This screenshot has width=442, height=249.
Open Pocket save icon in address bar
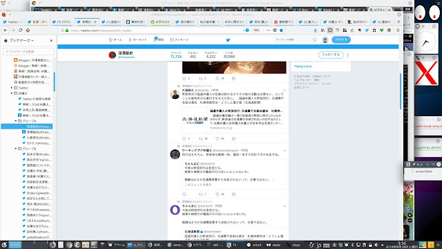(275, 30)
